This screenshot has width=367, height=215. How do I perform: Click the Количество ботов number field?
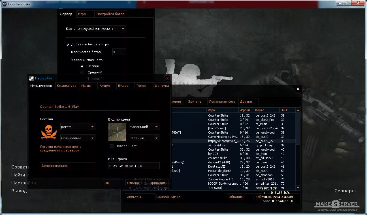[119, 52]
